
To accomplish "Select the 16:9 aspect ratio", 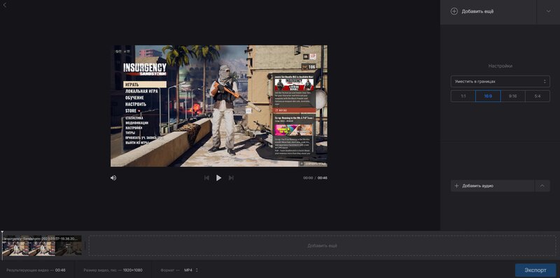I will (488, 96).
